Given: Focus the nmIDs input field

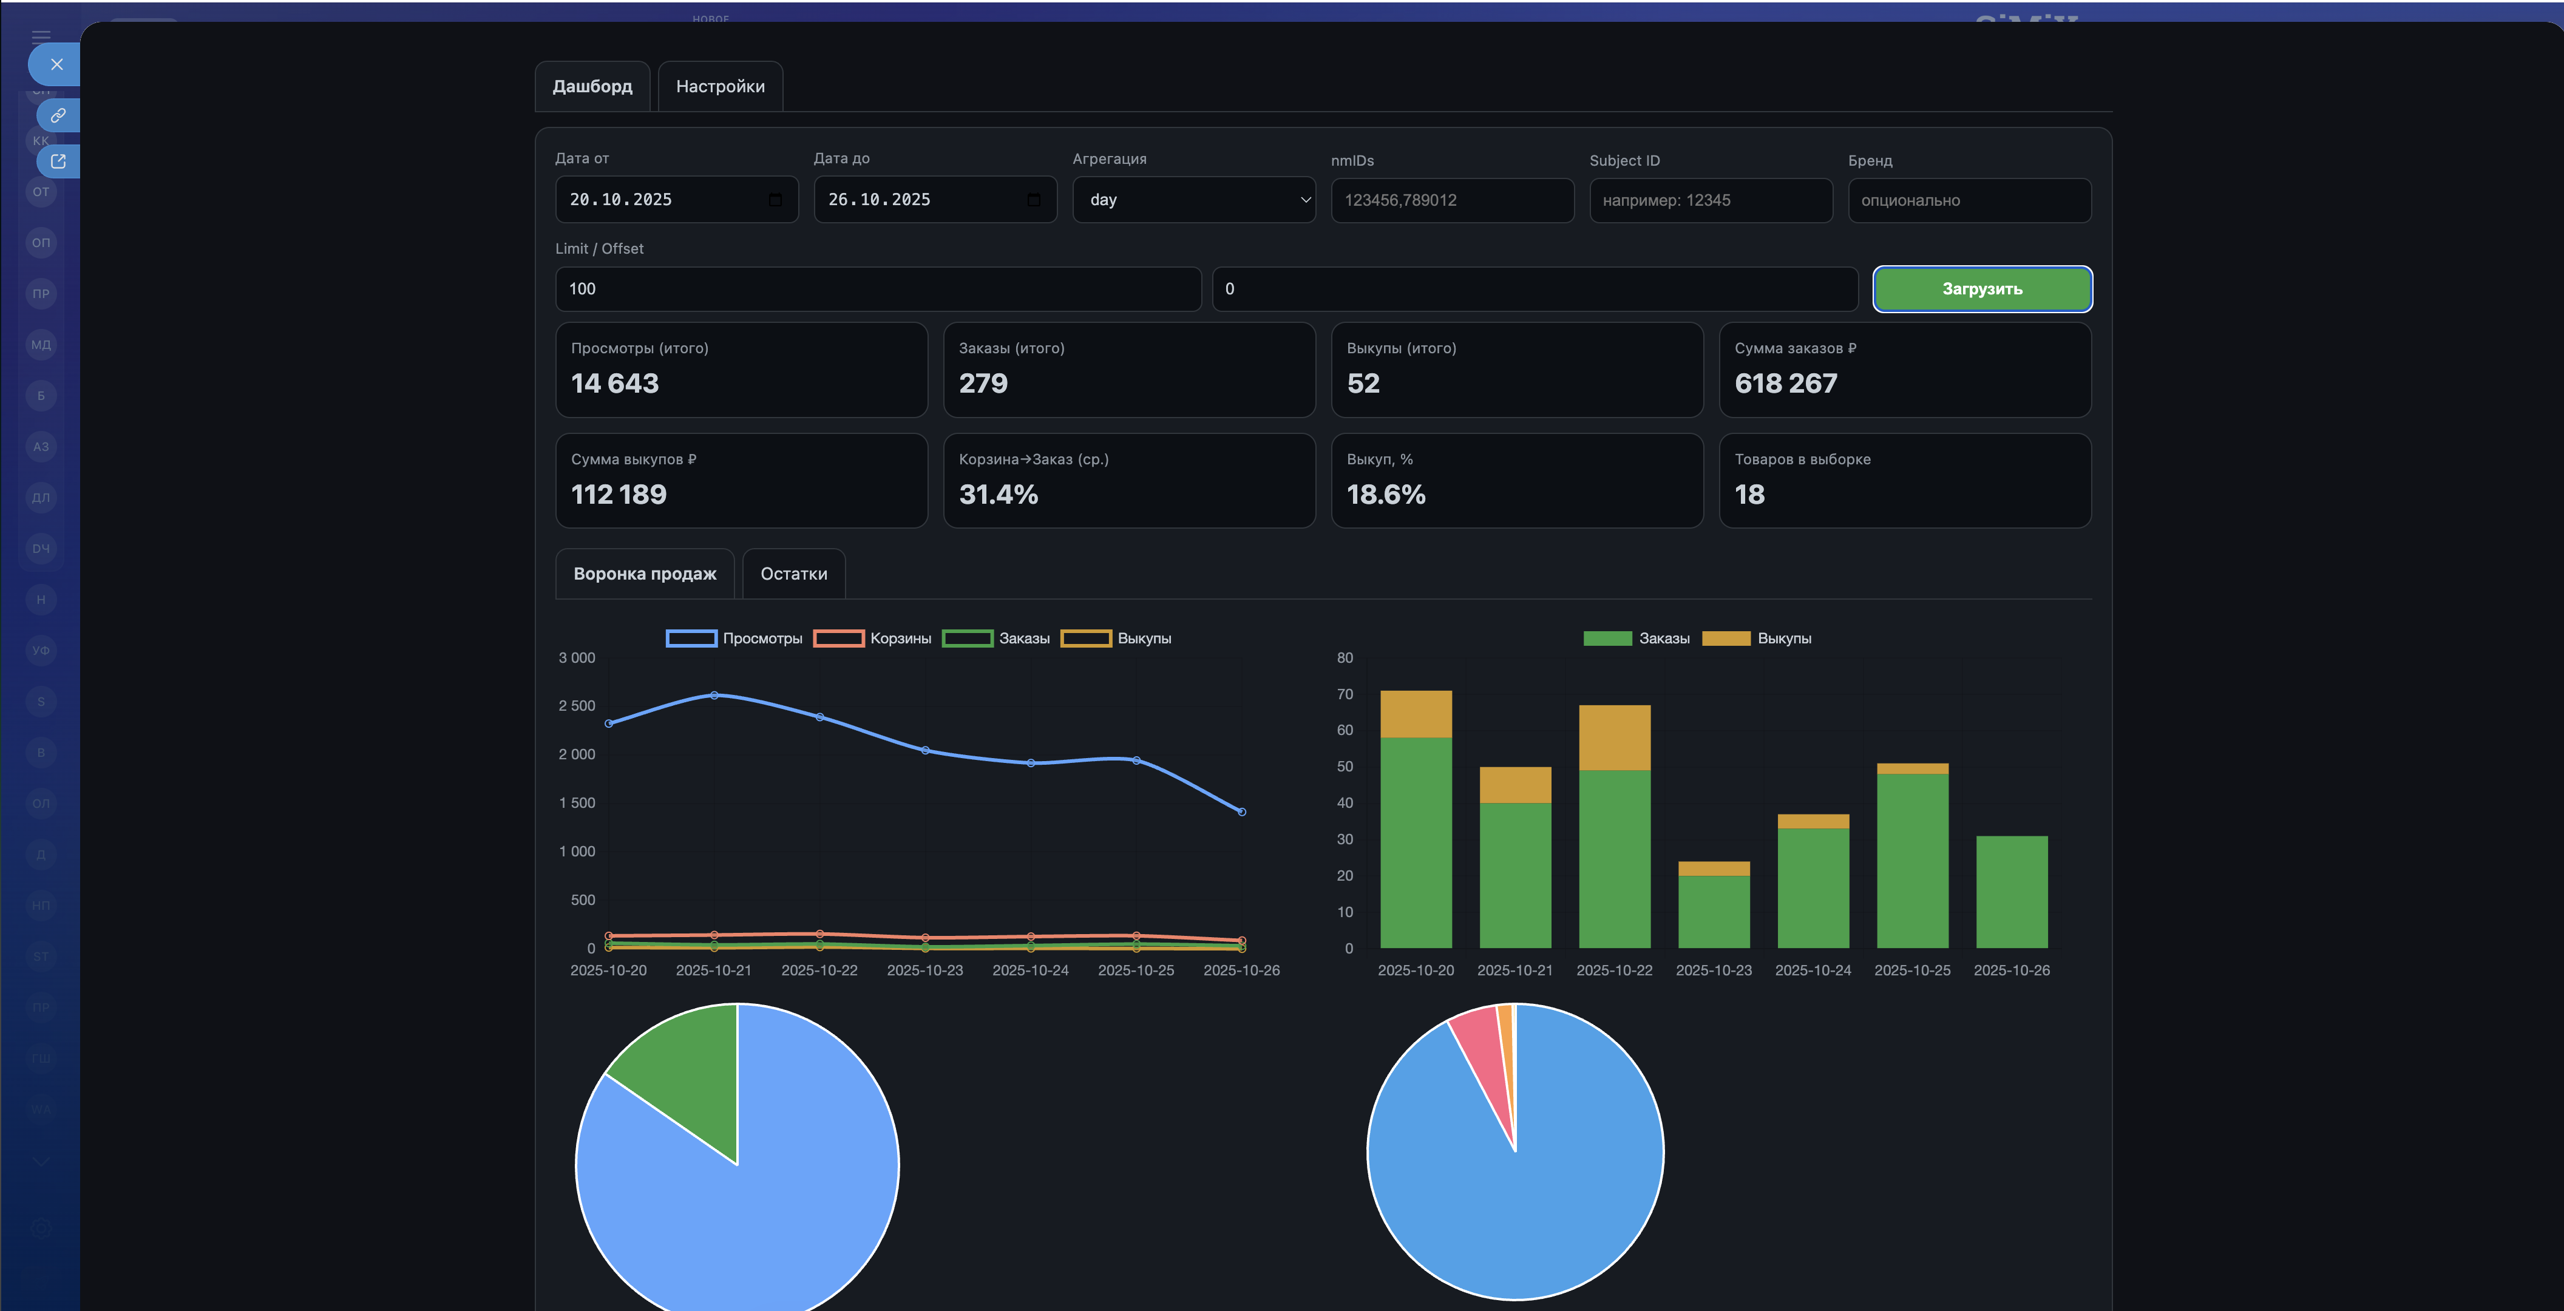Looking at the screenshot, I should tap(1451, 200).
